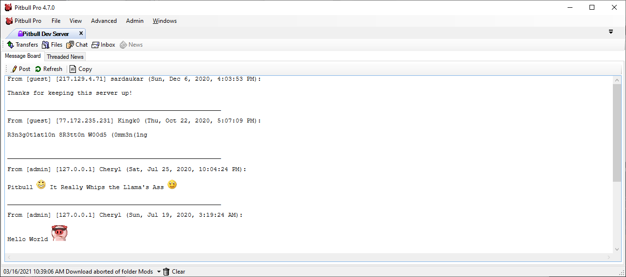Minimize the Pitbull Pro window
The image size is (626, 277).
point(570,7)
